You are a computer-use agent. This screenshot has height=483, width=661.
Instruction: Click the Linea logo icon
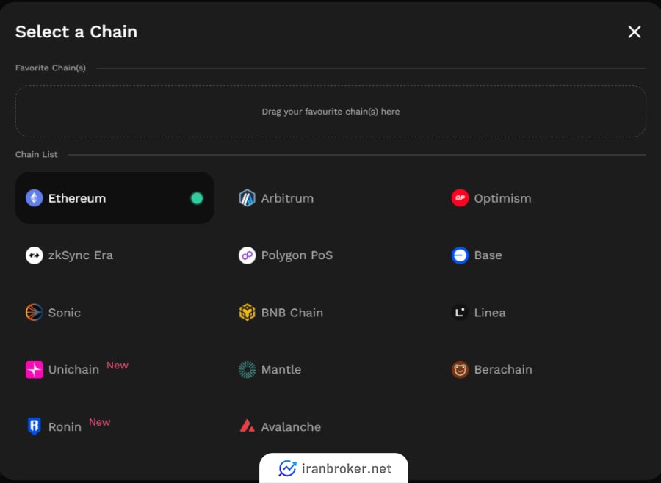pyautogui.click(x=460, y=313)
